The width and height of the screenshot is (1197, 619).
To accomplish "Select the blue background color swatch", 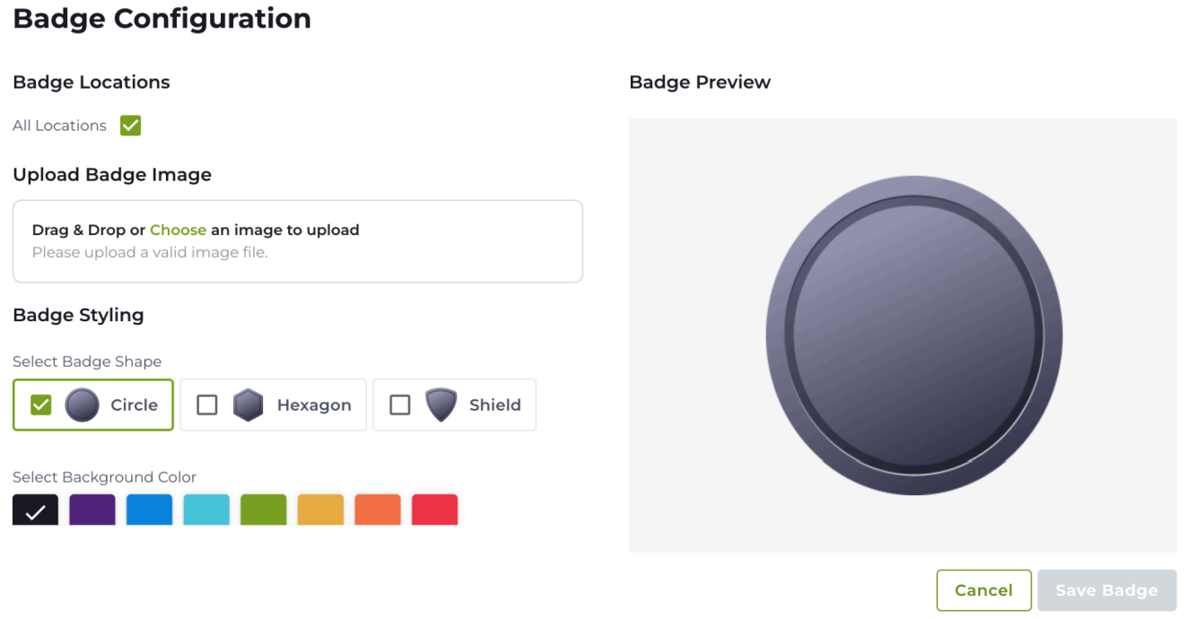I will click(x=150, y=510).
